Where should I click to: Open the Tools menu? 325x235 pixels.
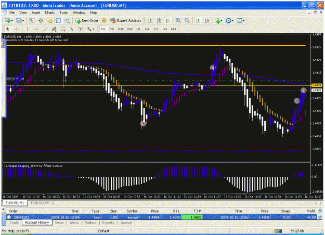pyautogui.click(x=63, y=12)
